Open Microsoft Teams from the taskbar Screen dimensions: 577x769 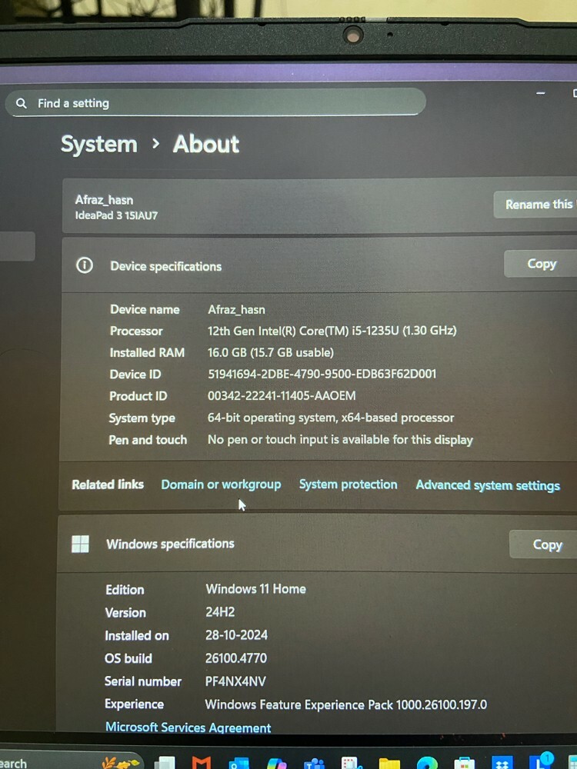(x=314, y=764)
